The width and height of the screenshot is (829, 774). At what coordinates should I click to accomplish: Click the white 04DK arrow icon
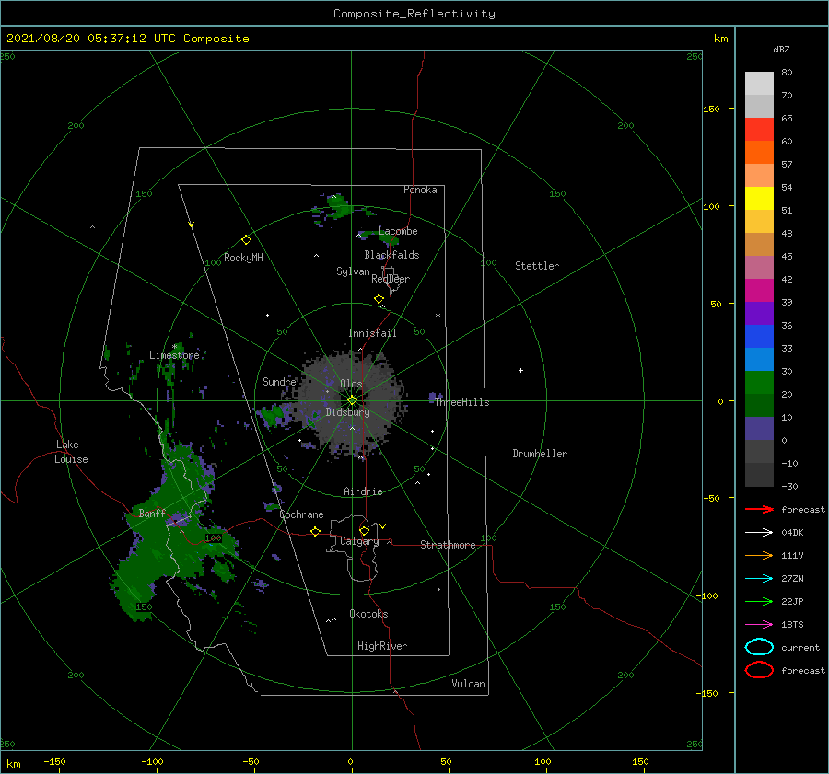click(x=759, y=532)
